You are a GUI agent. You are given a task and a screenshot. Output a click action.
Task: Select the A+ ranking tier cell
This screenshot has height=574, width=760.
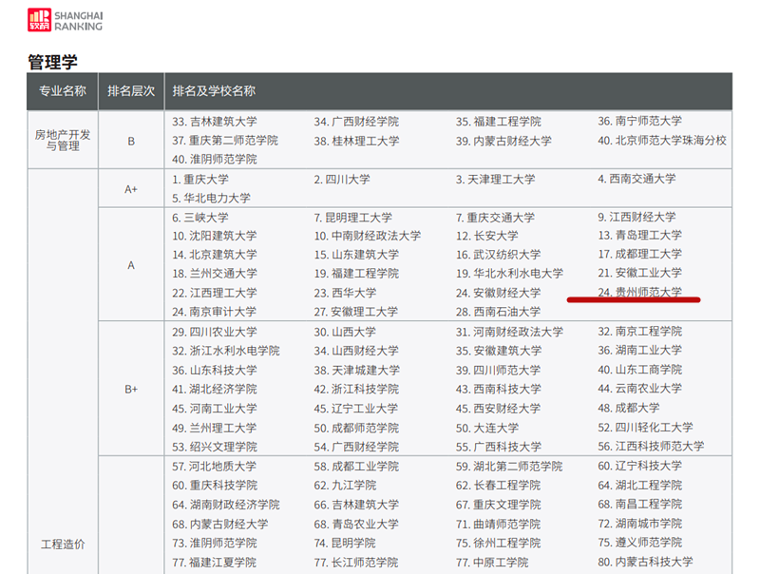point(131,189)
